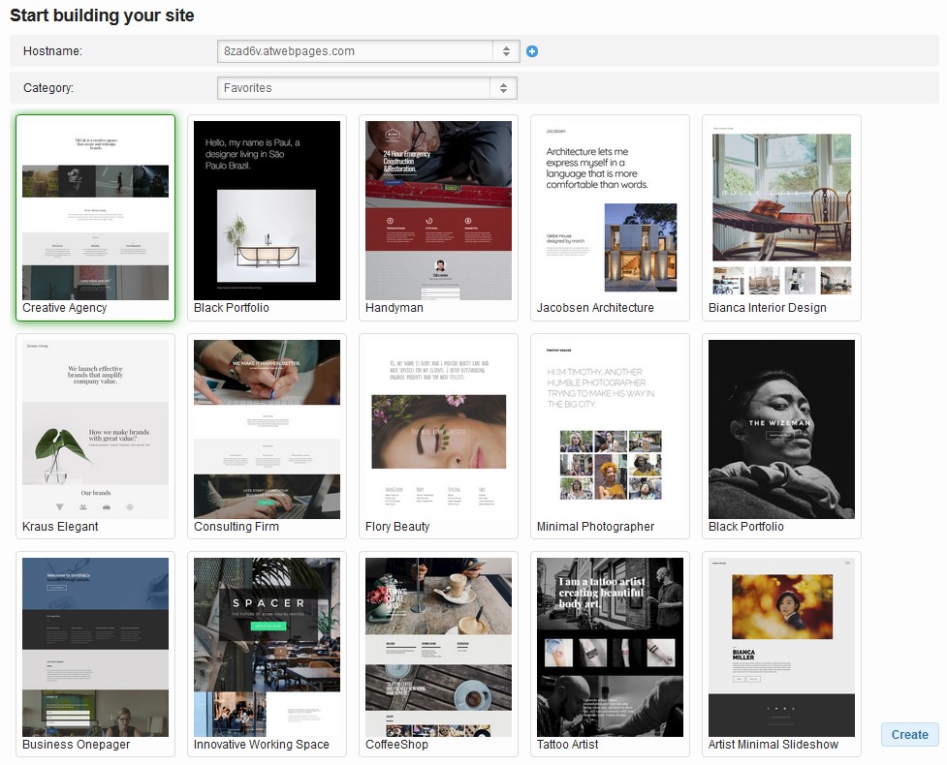Select the Flory Beauty template
The height and width of the screenshot is (765, 947).
438,429
